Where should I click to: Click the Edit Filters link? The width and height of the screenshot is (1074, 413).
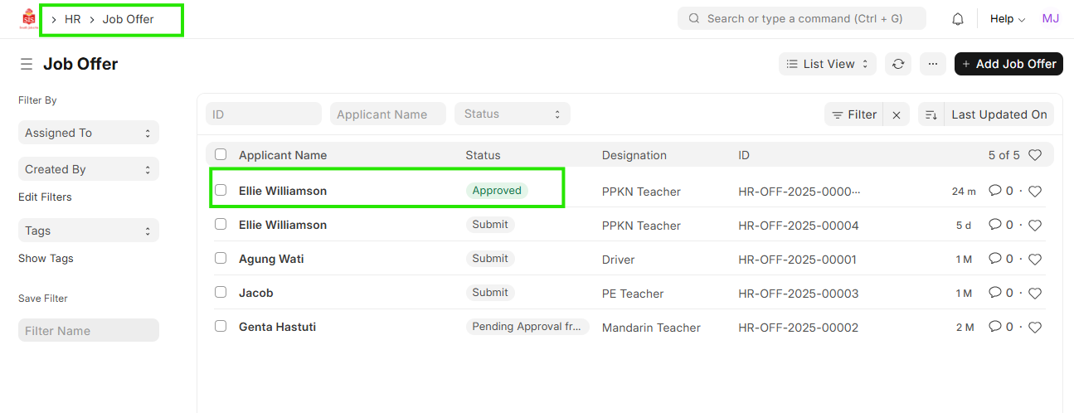pyautogui.click(x=45, y=197)
